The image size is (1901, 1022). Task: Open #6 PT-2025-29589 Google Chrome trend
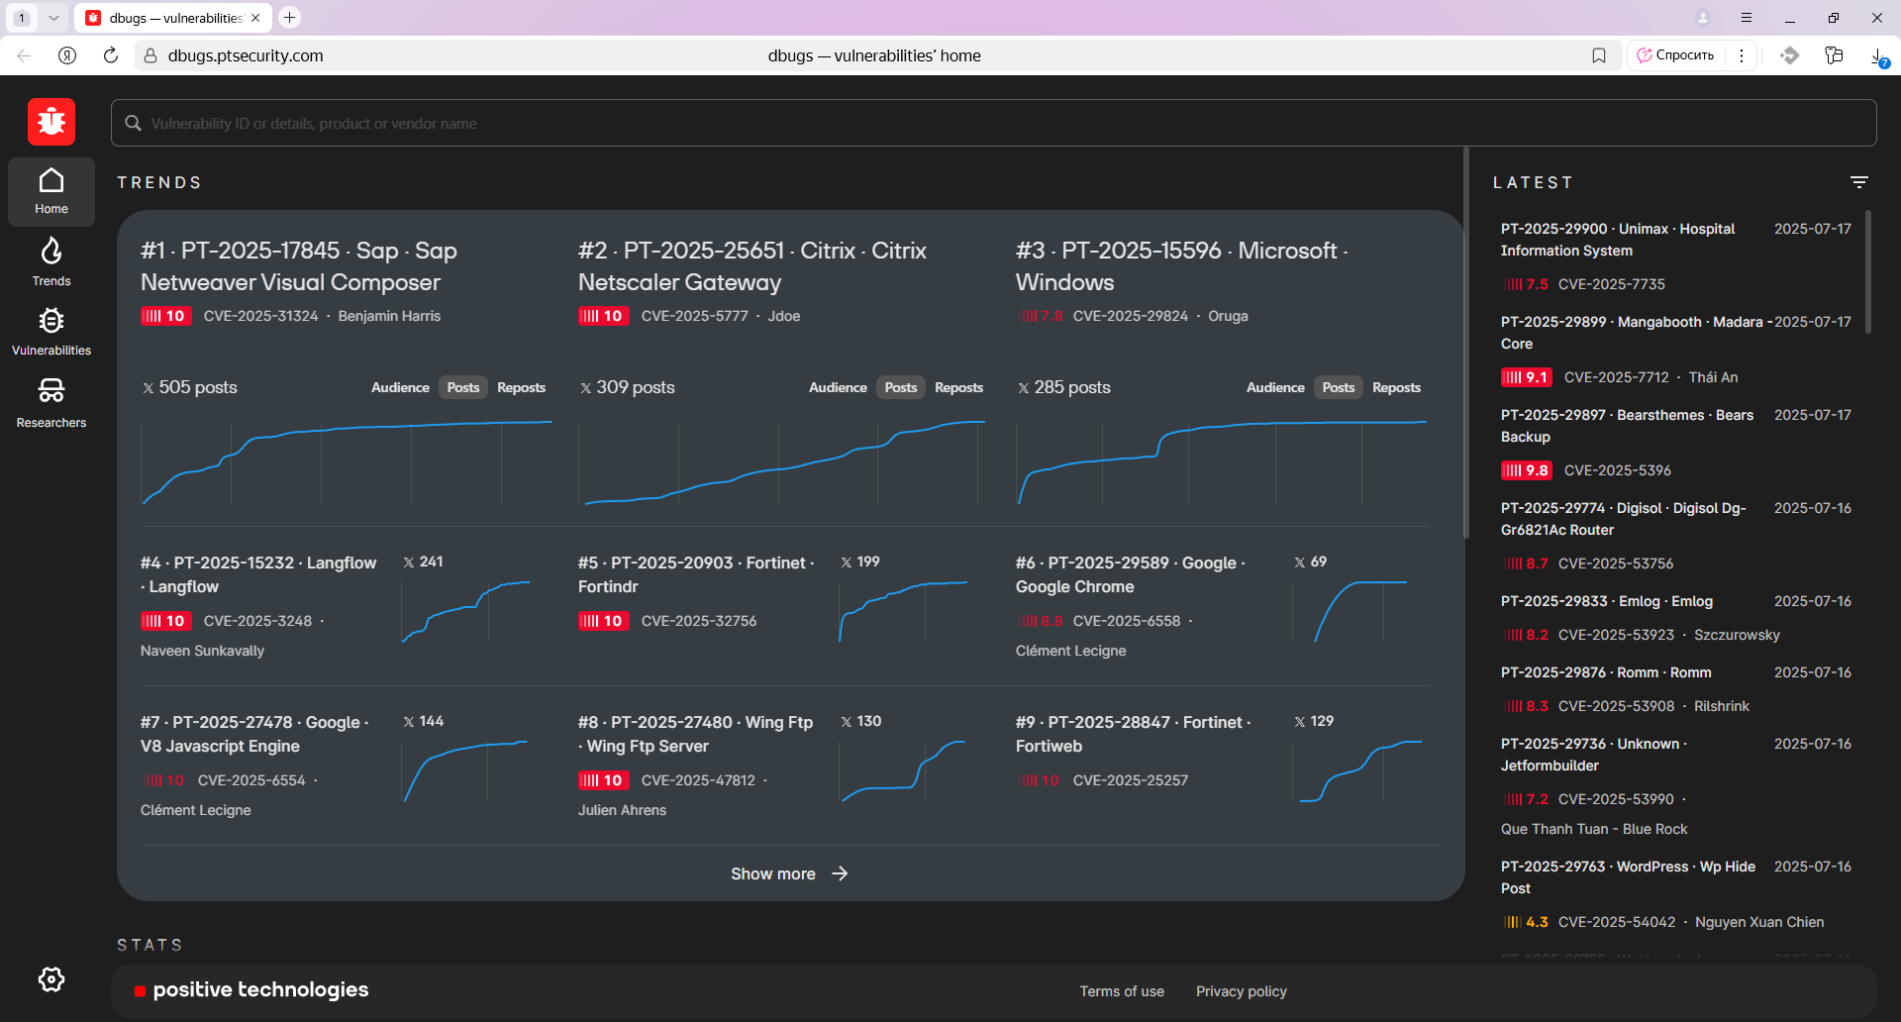click(x=1130, y=574)
